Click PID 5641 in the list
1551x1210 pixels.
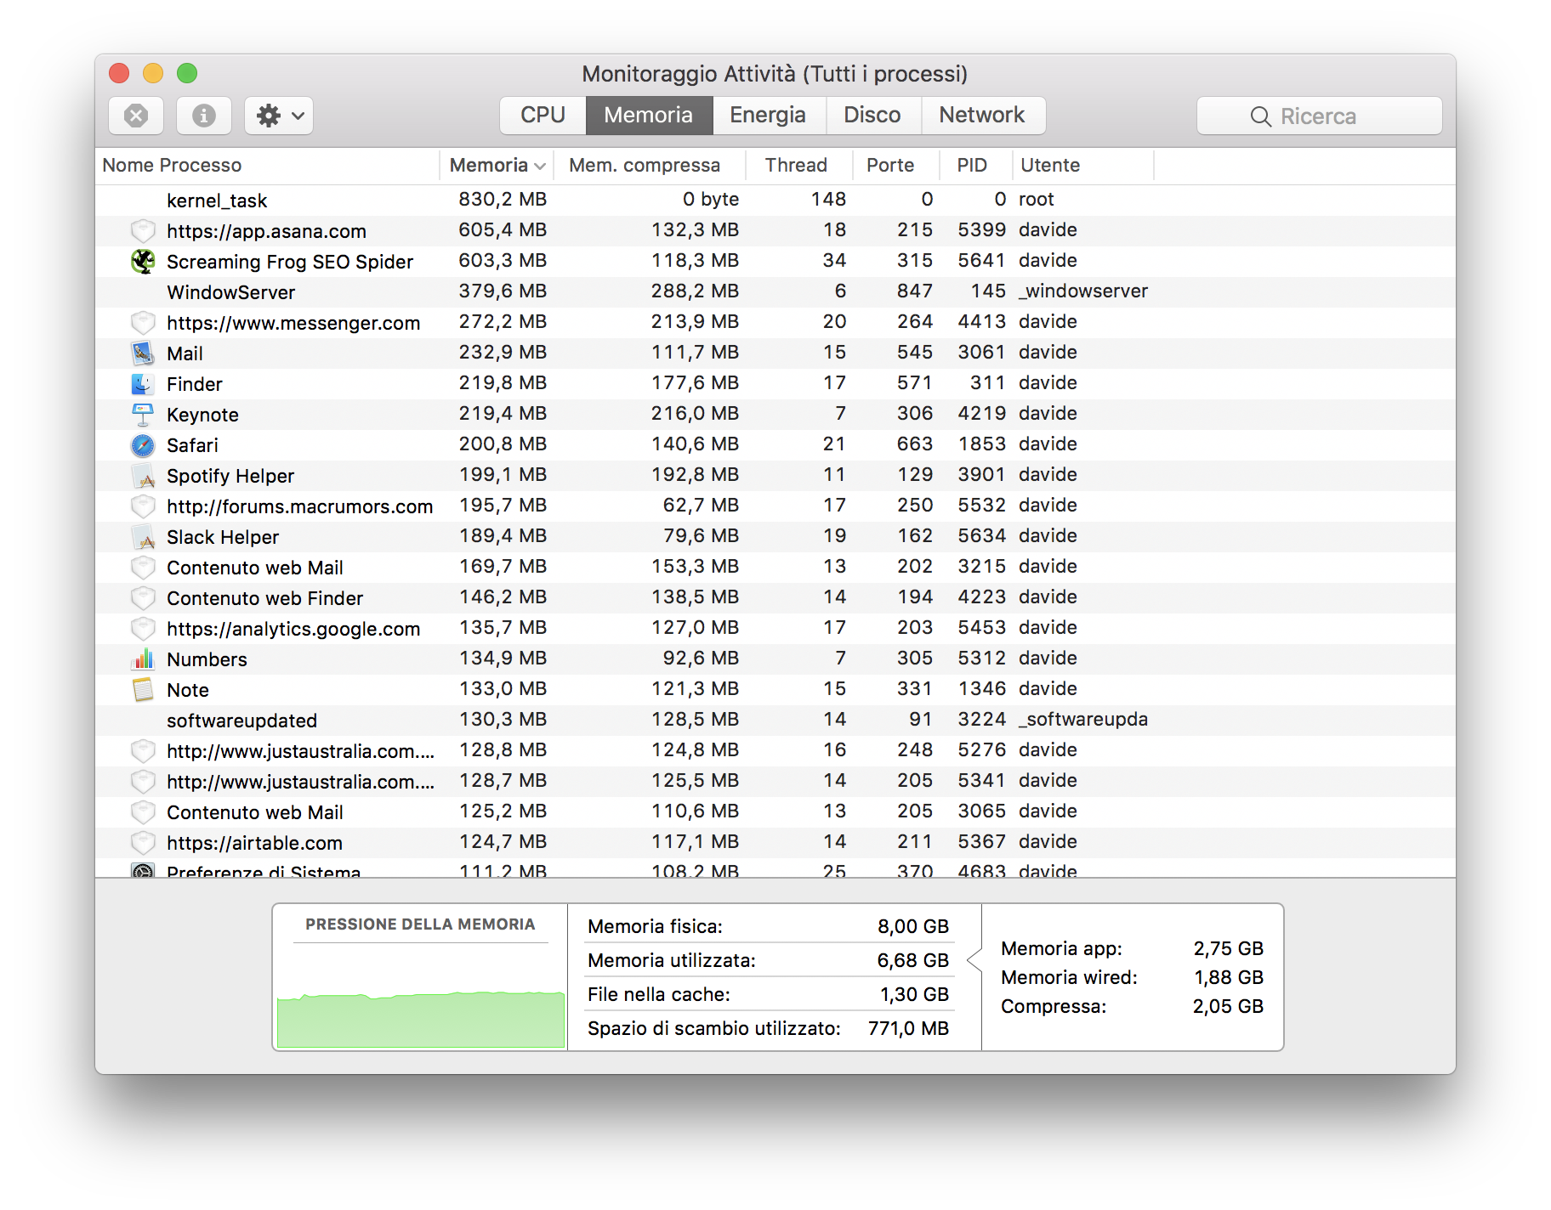coord(981,260)
